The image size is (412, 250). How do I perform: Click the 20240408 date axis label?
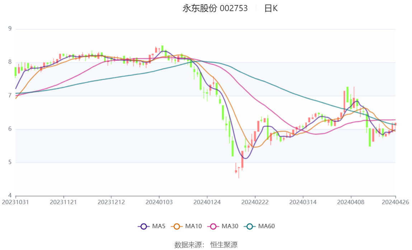click(x=351, y=202)
